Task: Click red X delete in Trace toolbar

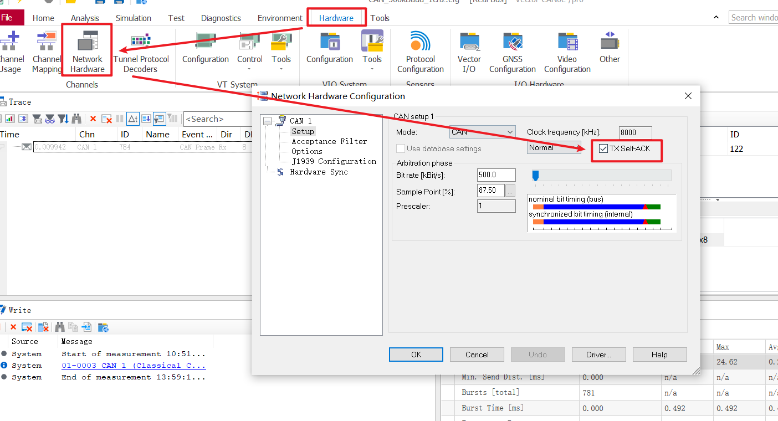Action: (93, 119)
